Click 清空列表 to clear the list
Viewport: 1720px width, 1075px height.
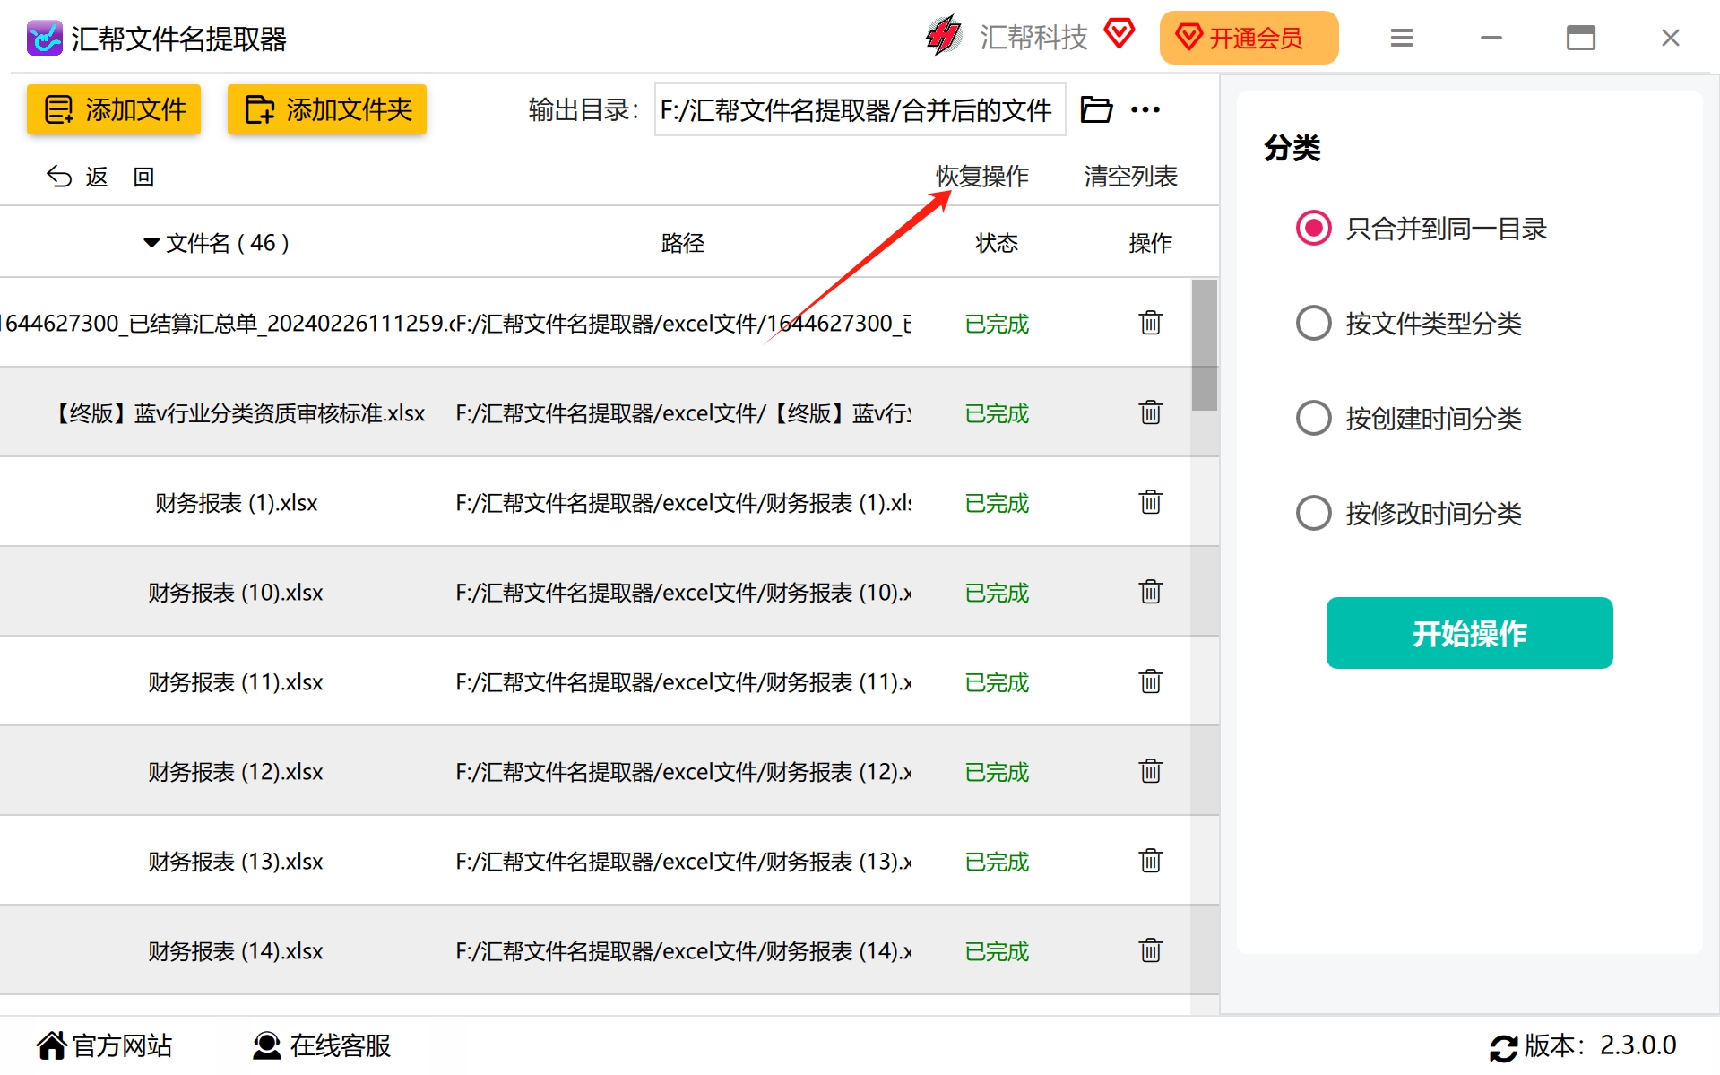tap(1130, 177)
